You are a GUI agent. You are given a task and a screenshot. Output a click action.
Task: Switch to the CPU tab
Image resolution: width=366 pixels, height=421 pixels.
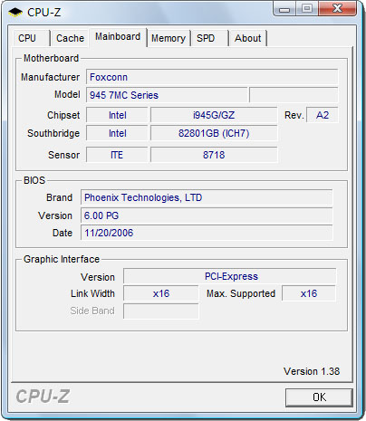pyautogui.click(x=31, y=38)
